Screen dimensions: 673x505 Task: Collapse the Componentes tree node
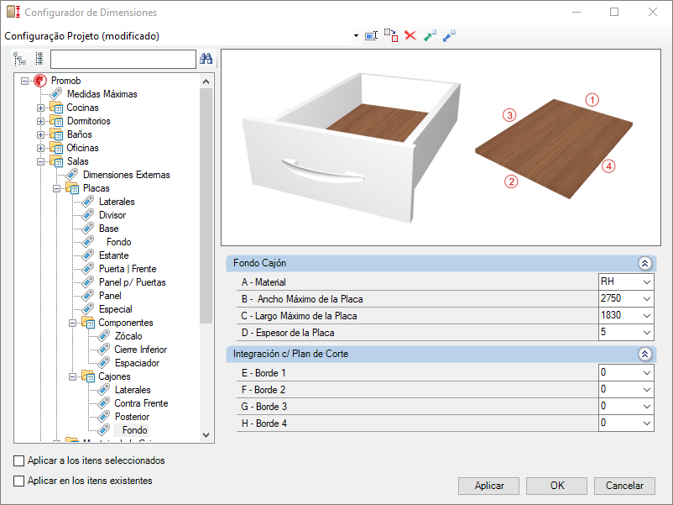(x=72, y=323)
